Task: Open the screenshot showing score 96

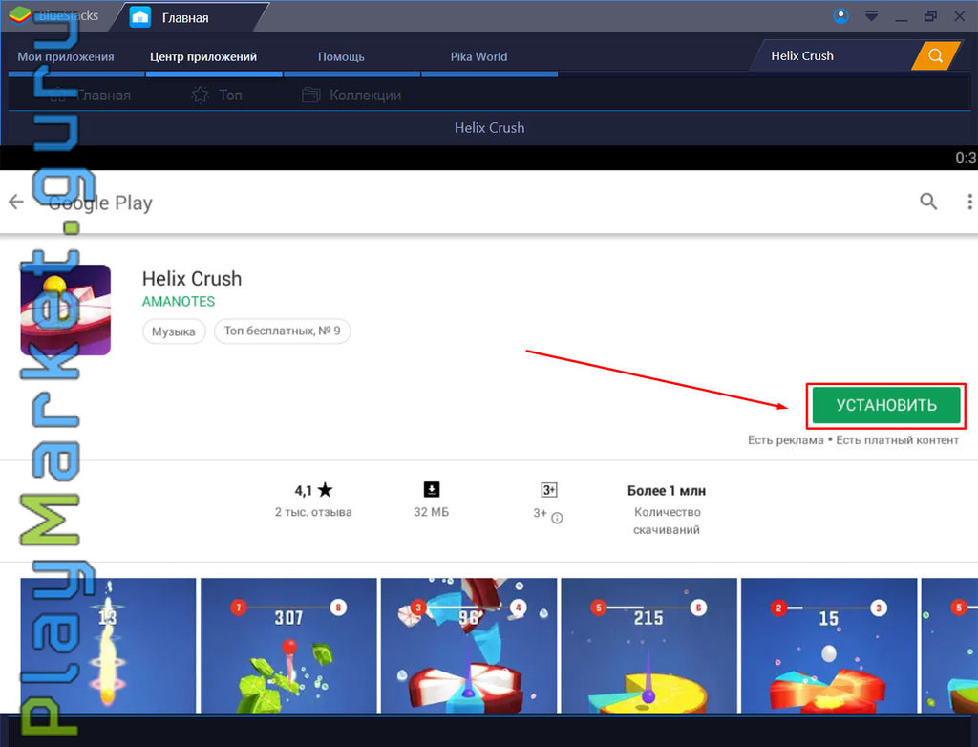Action: [x=468, y=646]
